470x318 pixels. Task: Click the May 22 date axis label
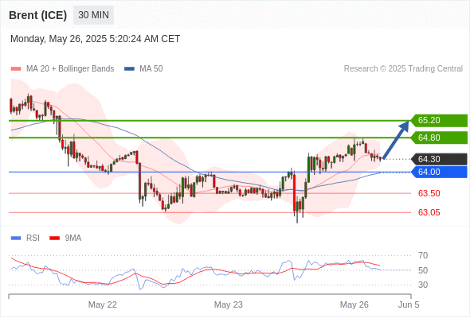click(102, 304)
